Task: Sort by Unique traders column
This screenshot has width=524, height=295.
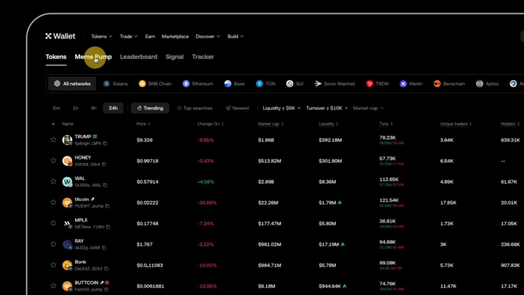Action: pos(456,124)
